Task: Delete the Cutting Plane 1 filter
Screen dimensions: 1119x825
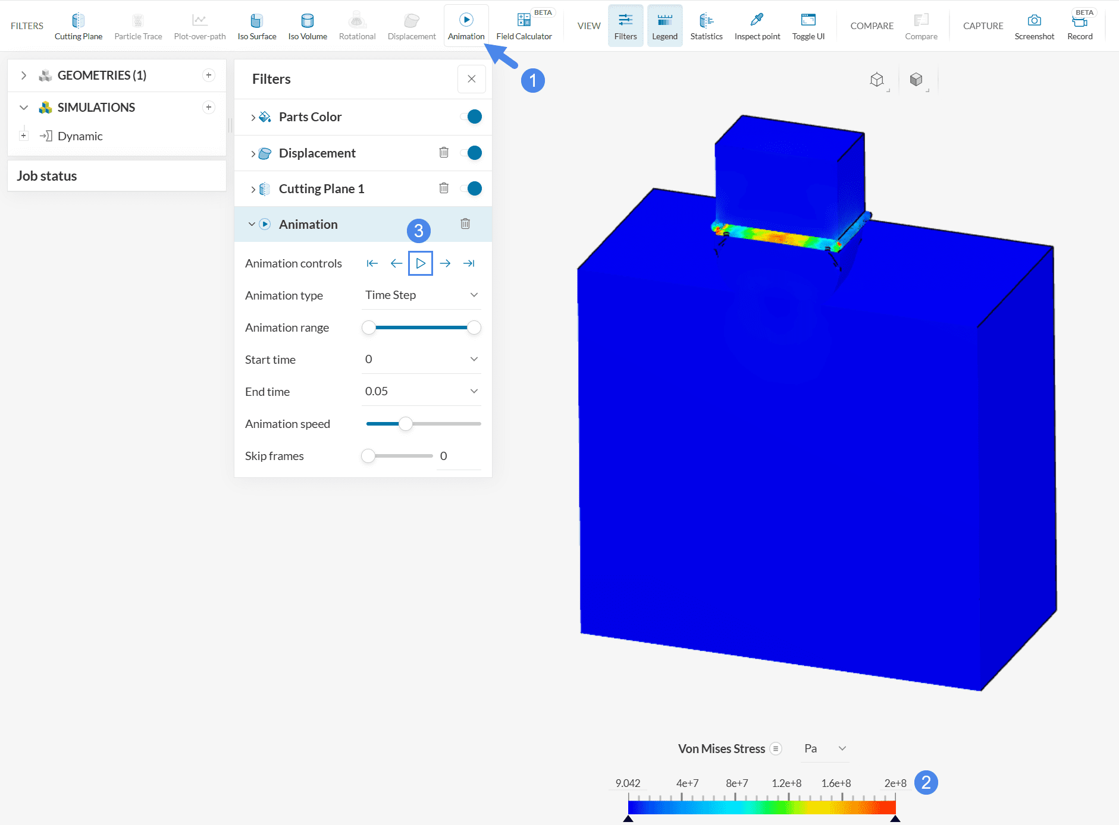Action: point(444,188)
